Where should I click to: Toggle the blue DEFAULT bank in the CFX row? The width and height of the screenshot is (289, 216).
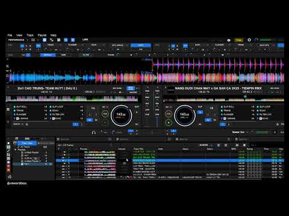[x=48, y=55]
